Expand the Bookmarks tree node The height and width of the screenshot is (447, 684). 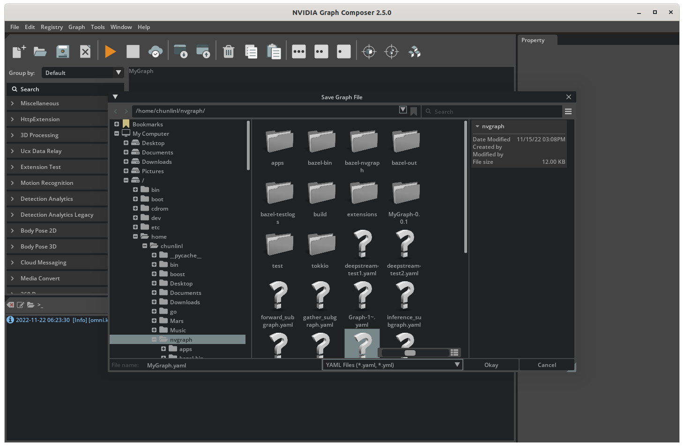(117, 124)
